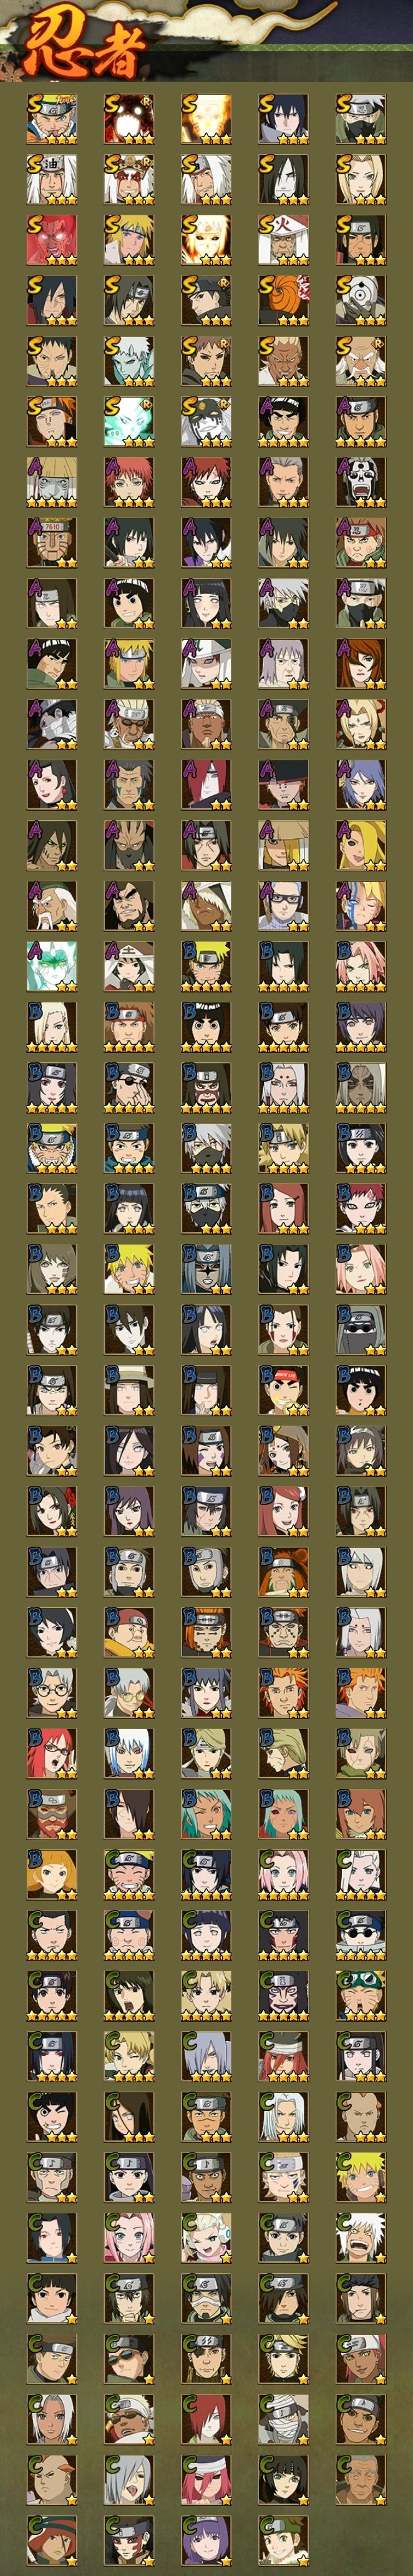Click the orange spiral-mask Tobi icon
The width and height of the screenshot is (413, 2576).
(x=283, y=301)
